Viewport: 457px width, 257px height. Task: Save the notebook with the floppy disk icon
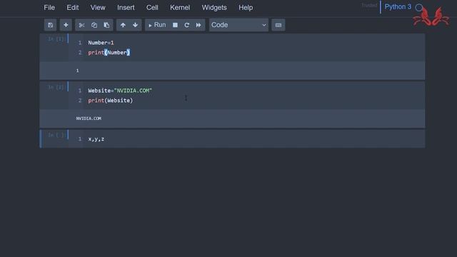pyautogui.click(x=51, y=25)
